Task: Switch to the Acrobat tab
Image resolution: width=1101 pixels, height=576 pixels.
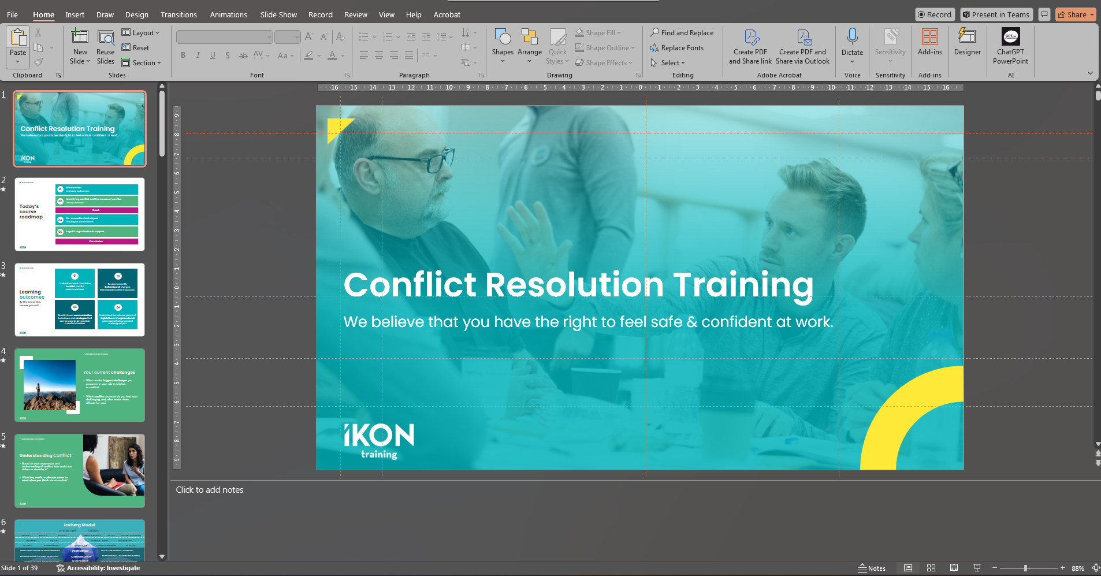Action: pyautogui.click(x=447, y=14)
